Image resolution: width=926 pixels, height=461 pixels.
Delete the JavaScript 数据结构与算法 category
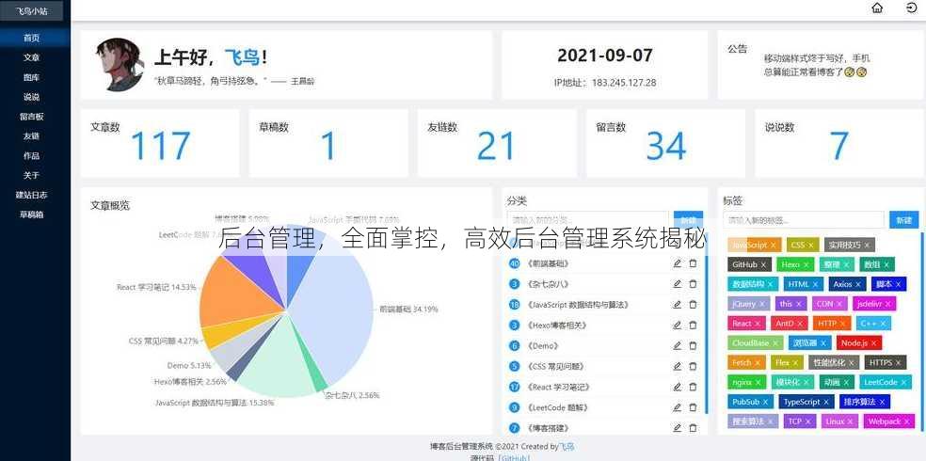pos(693,305)
